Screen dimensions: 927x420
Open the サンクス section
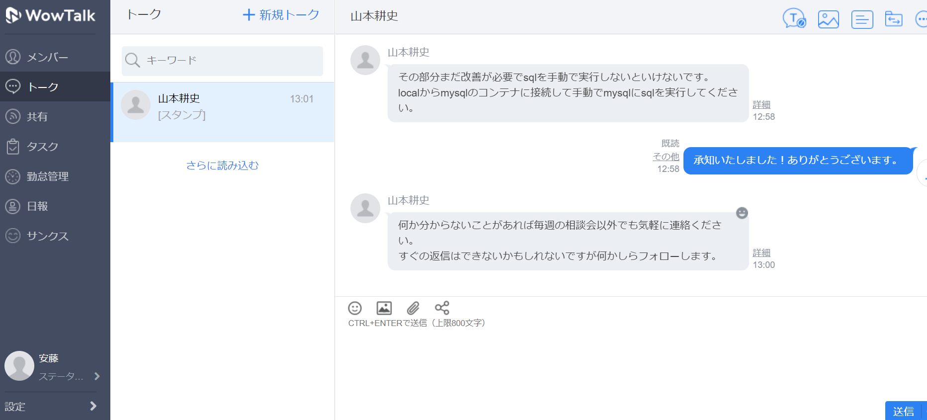pyautogui.click(x=47, y=236)
